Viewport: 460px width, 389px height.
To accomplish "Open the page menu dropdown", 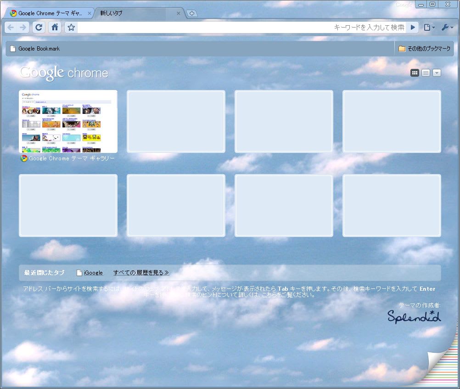I will pyautogui.click(x=429, y=28).
